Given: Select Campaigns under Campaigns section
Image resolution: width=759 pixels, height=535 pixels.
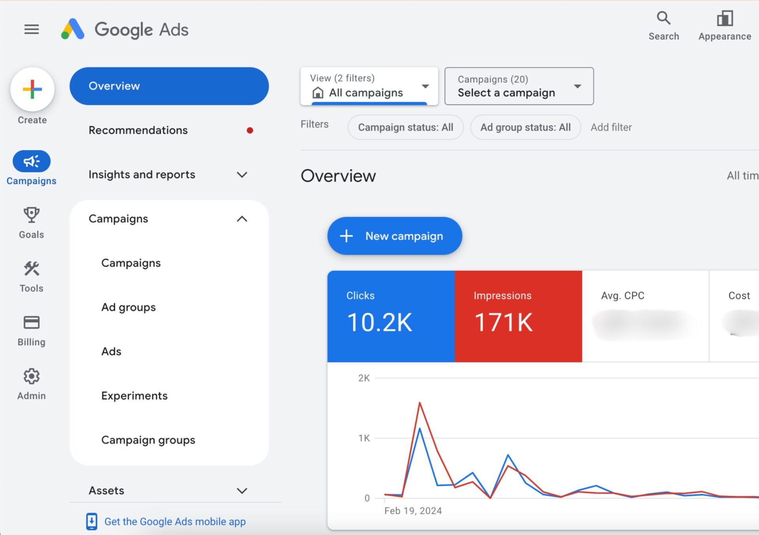Looking at the screenshot, I should click(x=130, y=263).
